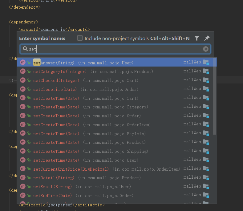
Task: Select setCreateTime(Date) in pojo.Product
Action: (115, 142)
